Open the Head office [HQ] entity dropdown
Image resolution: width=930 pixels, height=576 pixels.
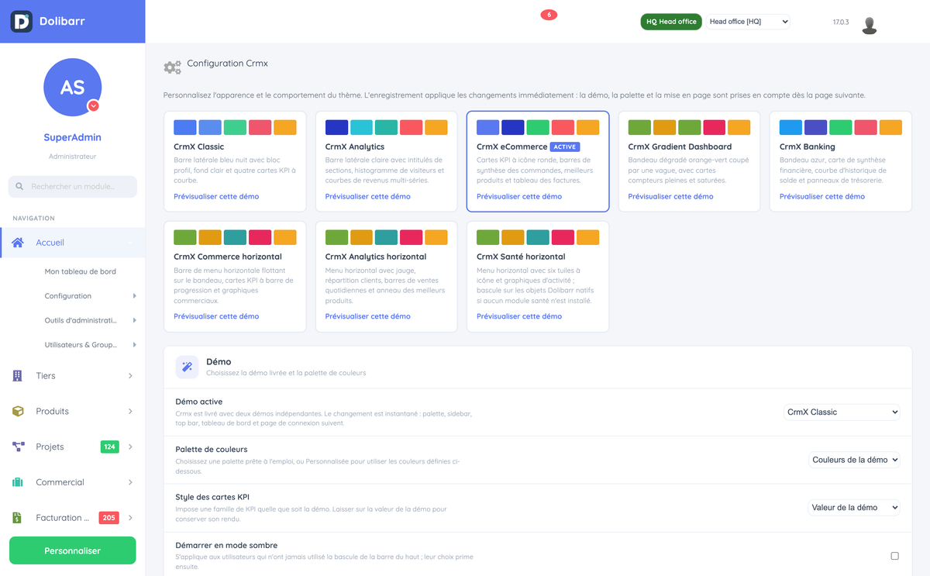[x=748, y=22]
